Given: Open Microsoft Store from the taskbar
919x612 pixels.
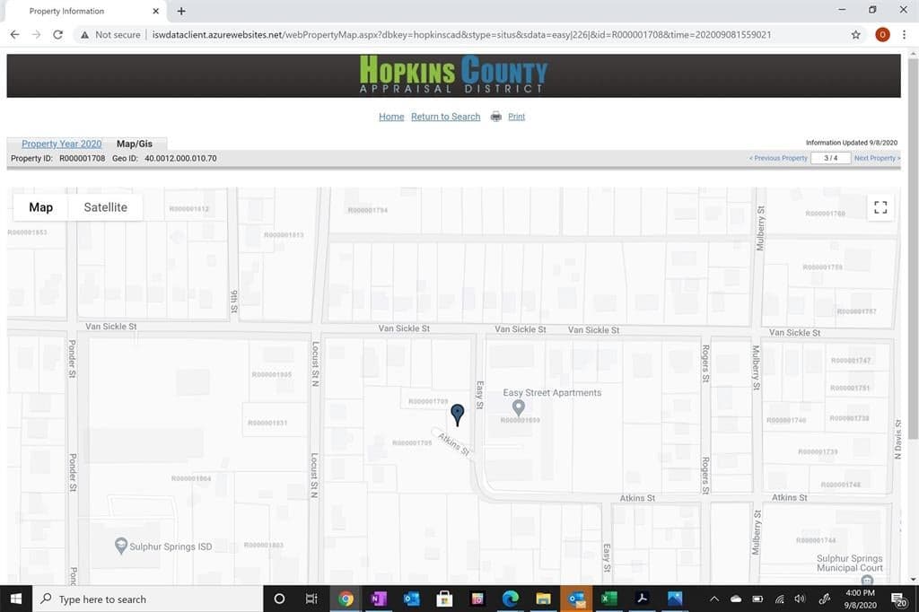Looking at the screenshot, I should 444,599.
